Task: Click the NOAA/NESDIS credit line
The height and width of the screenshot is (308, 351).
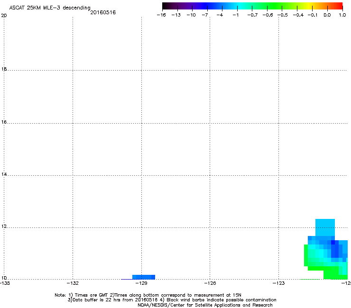Action: click(205, 305)
